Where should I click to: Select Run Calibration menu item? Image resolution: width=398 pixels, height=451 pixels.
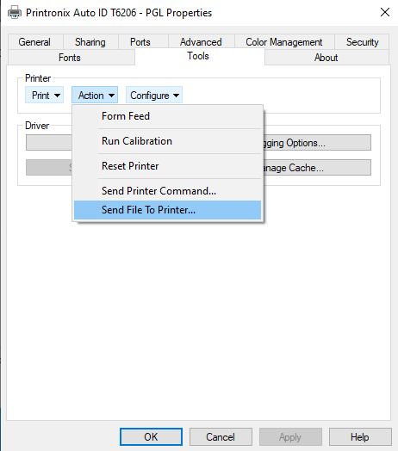168,141
